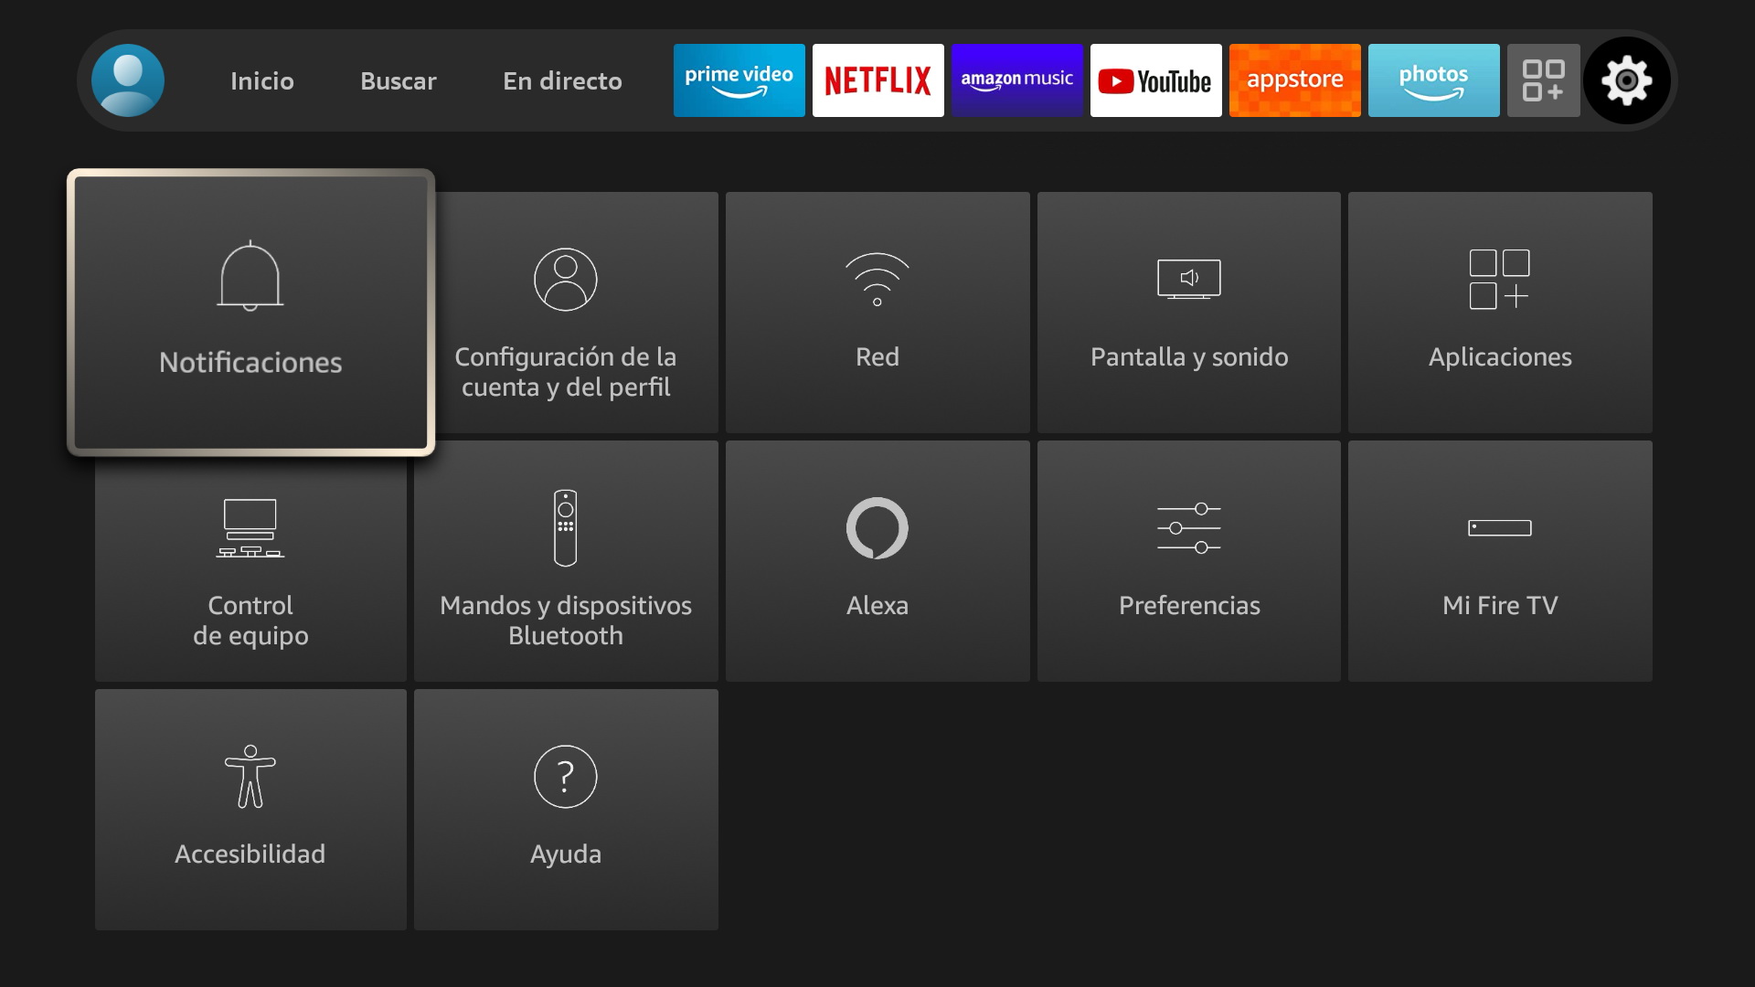Open Mandos y dispositivos Bluetooth
1755x987 pixels.
click(x=565, y=560)
